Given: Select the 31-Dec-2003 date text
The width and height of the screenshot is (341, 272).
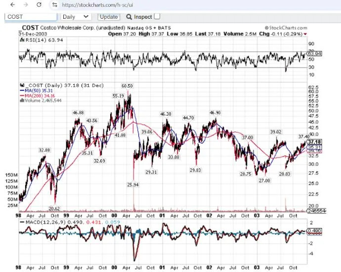Looking at the screenshot, I should (33, 34).
